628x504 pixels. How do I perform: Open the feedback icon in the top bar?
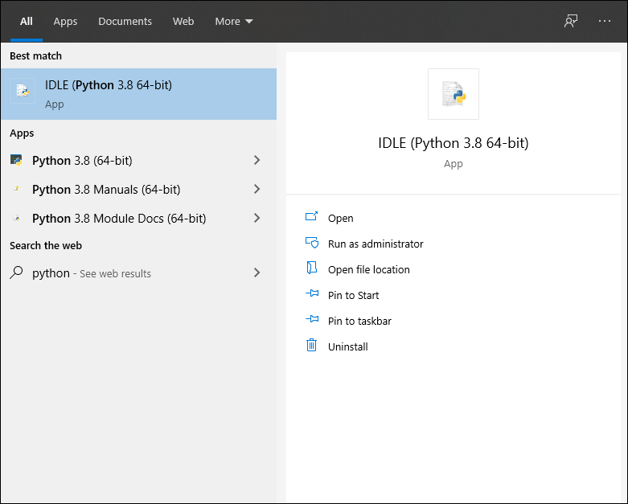pos(571,21)
